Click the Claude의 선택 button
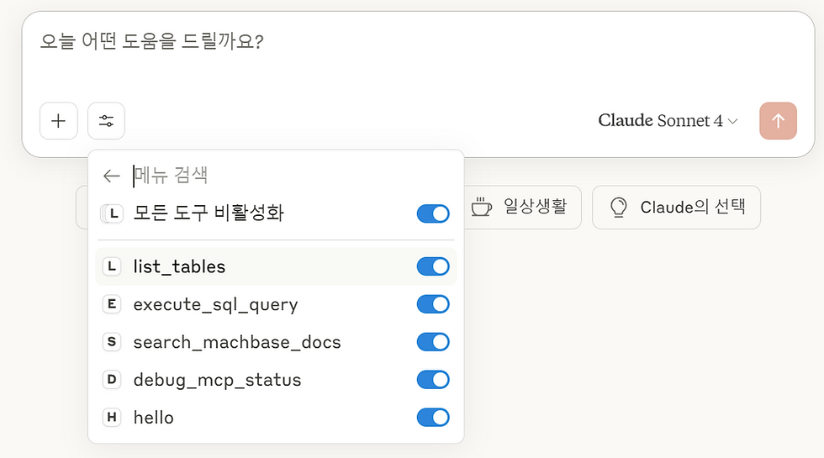This screenshot has height=458, width=824. tap(676, 207)
